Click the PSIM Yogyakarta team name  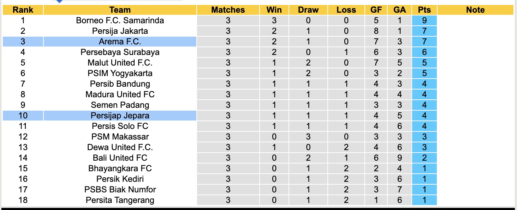pyautogui.click(x=120, y=73)
